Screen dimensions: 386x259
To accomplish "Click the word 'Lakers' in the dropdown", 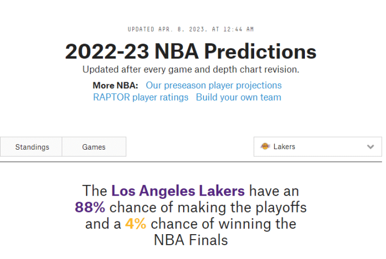I will point(285,147).
